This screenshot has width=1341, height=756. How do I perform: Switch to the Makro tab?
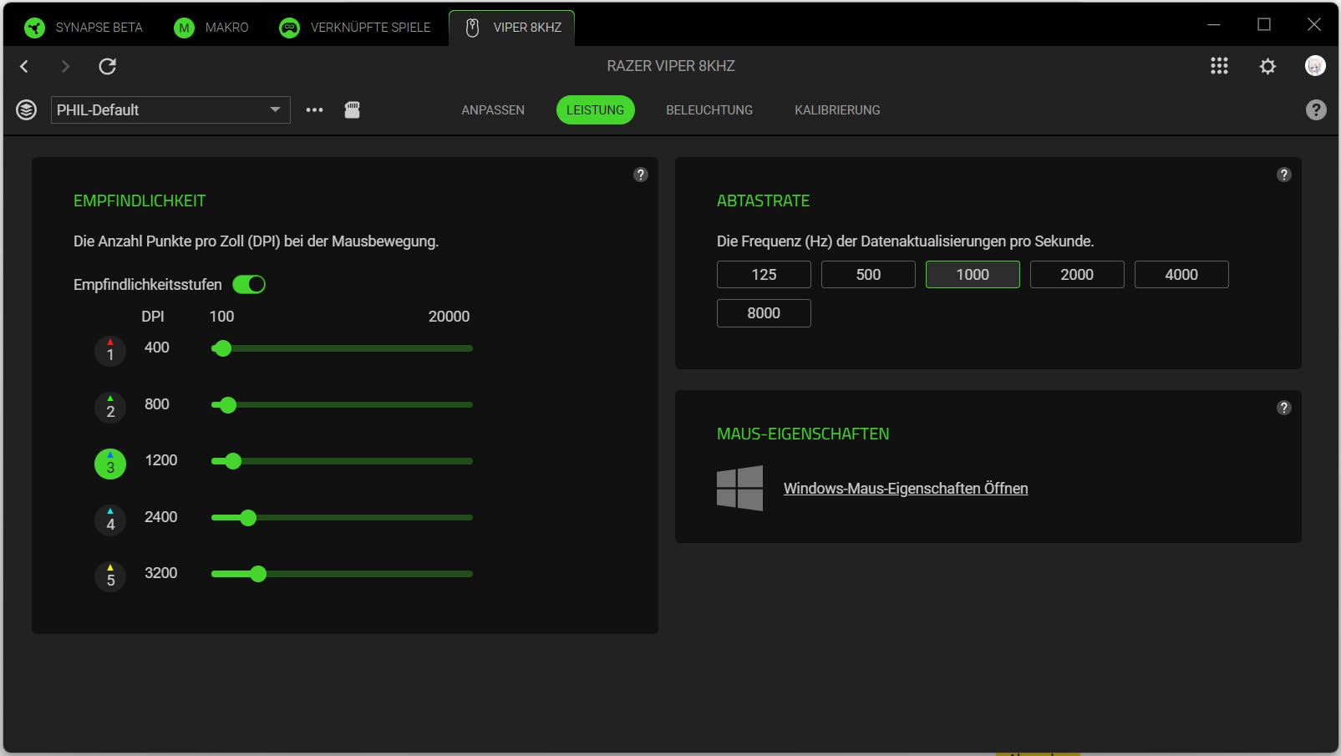tap(211, 28)
